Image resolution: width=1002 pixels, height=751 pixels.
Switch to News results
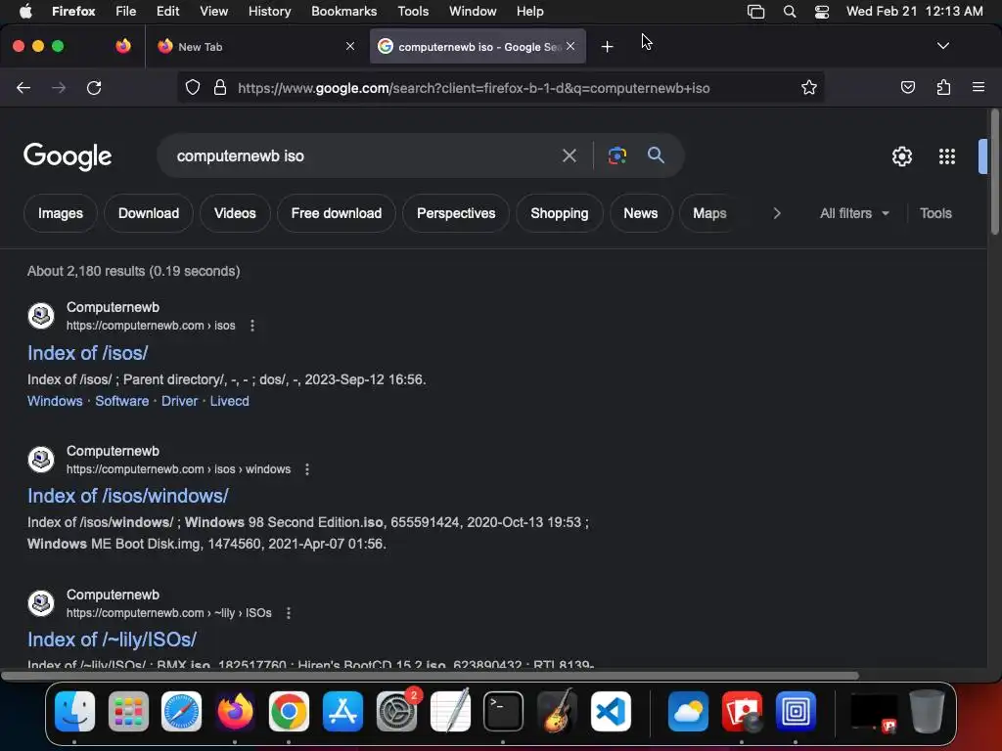tap(640, 213)
